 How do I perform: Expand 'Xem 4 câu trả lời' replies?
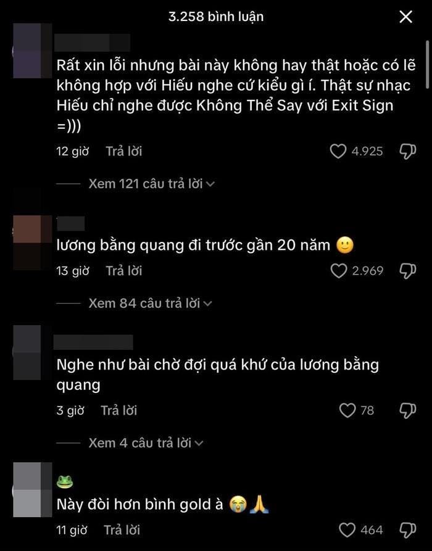coord(146,443)
